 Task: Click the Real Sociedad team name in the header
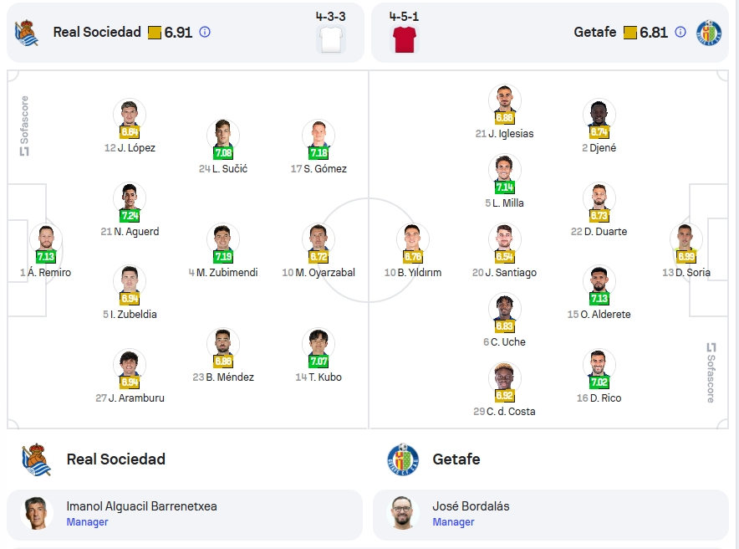click(97, 32)
